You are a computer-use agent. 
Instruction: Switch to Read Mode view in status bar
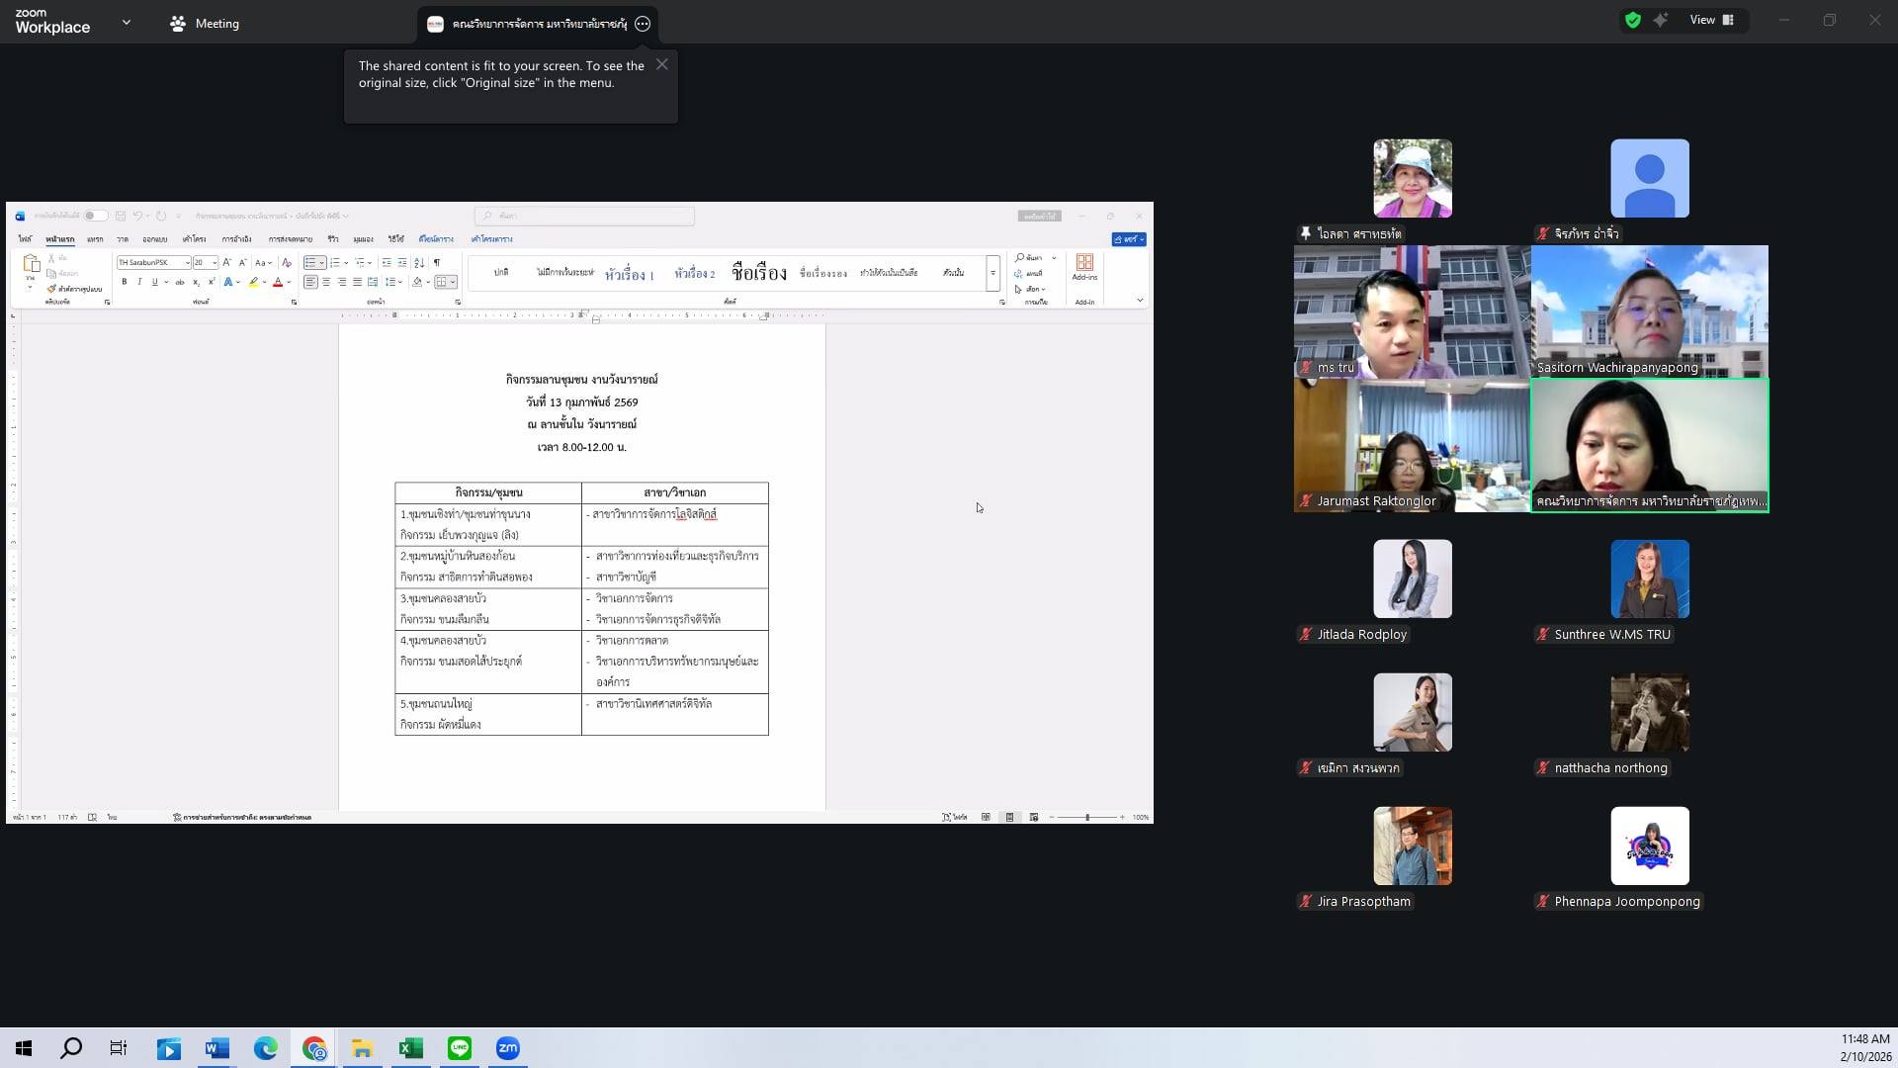point(986,817)
